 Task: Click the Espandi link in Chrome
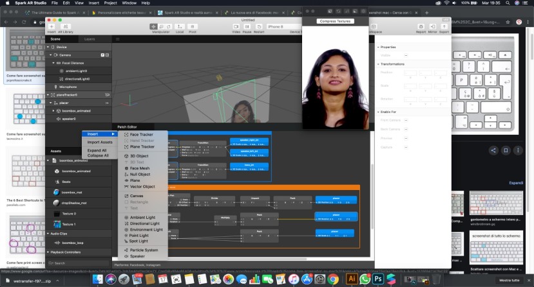tap(516, 183)
